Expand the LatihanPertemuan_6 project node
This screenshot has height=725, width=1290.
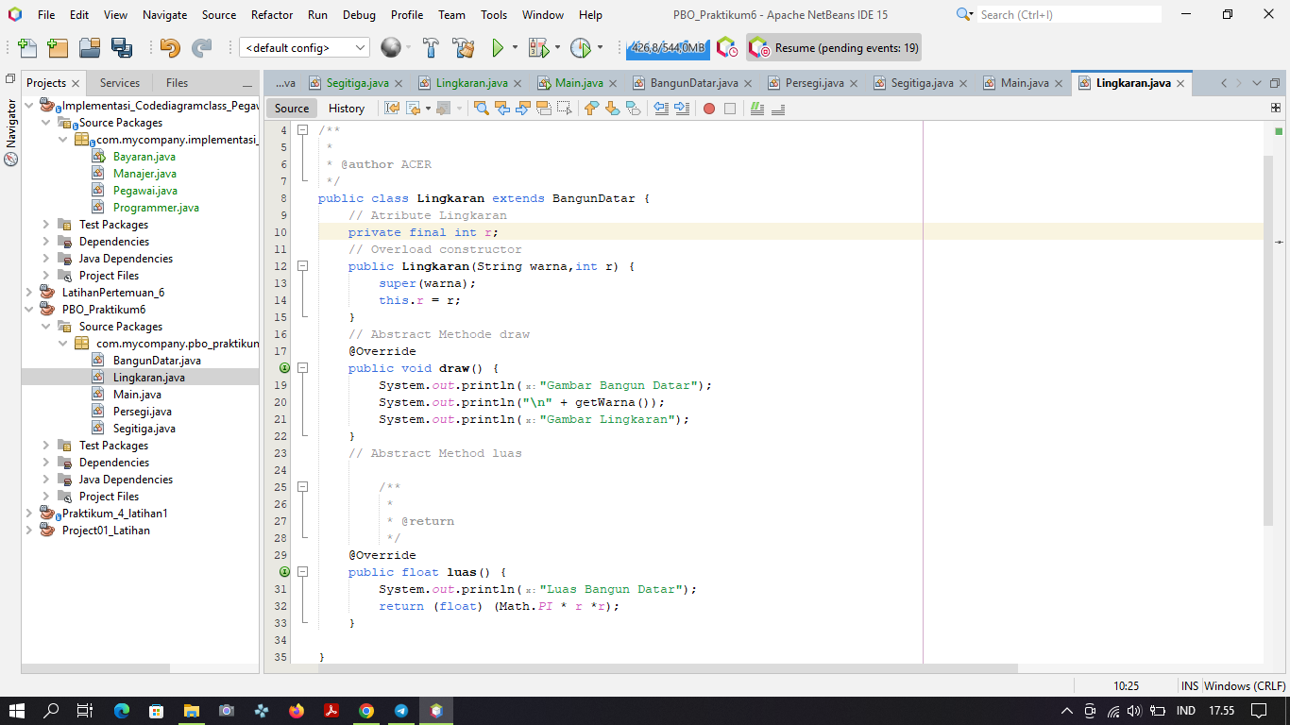[x=28, y=293]
